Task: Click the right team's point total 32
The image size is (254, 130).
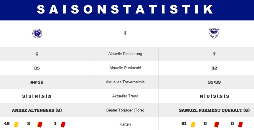Action: pyautogui.click(x=214, y=68)
